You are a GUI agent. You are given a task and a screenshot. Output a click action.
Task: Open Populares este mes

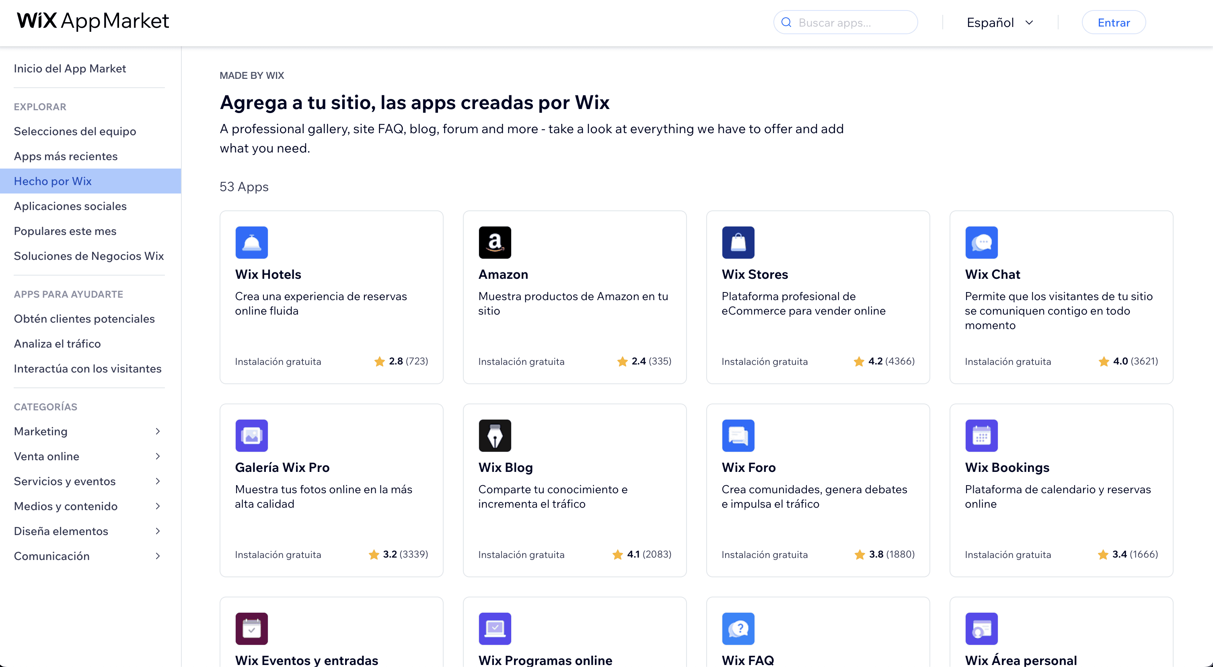click(x=65, y=231)
